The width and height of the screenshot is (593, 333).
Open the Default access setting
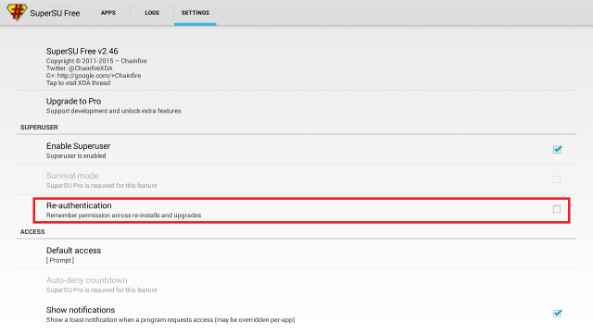[296, 254]
